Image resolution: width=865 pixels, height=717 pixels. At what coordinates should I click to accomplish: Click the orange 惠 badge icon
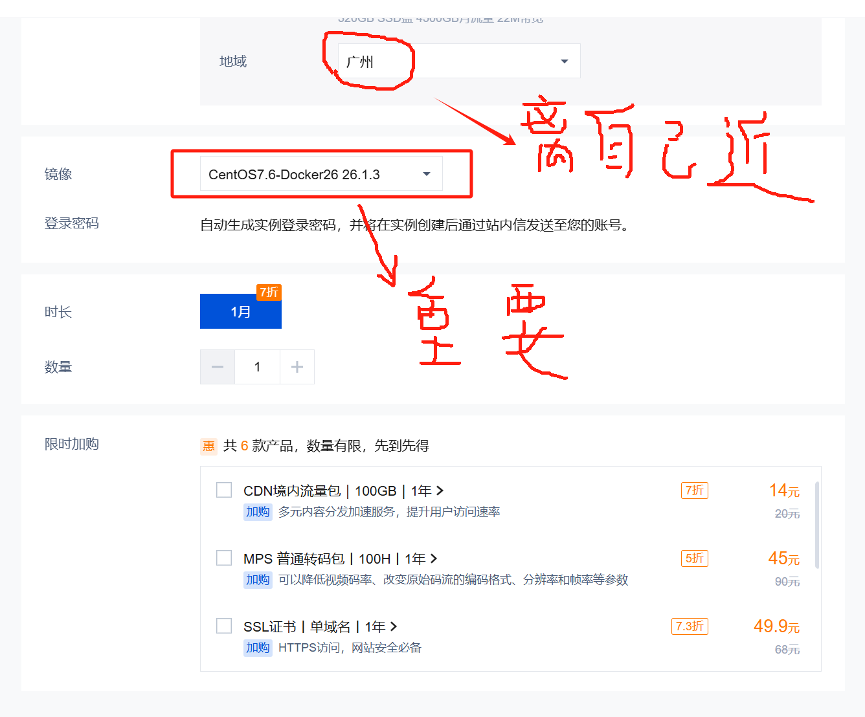[208, 446]
